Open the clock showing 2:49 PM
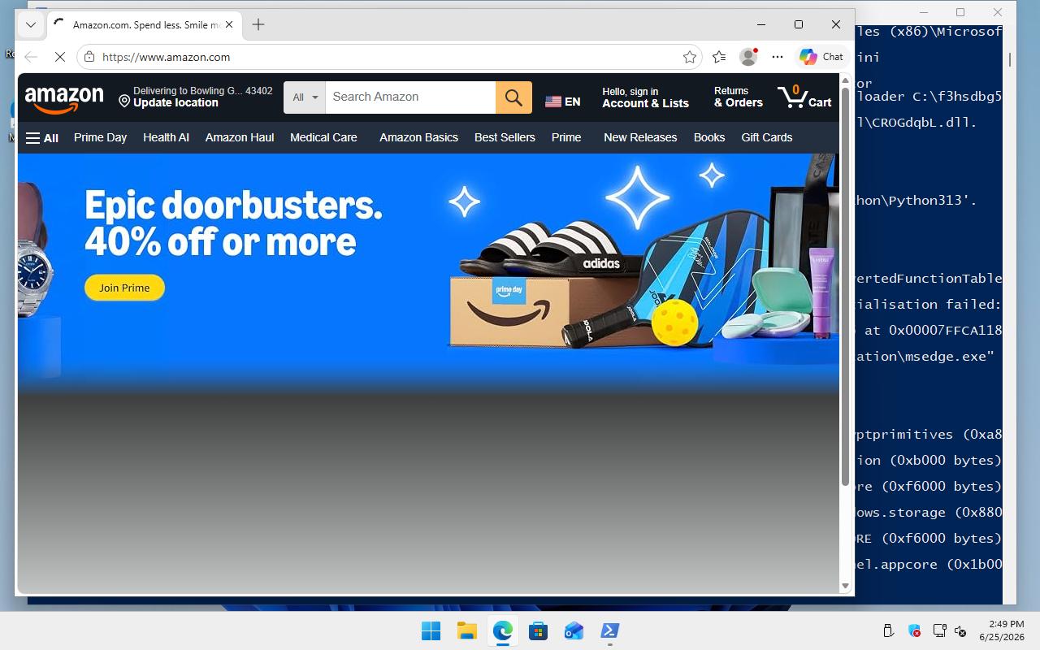Screen dimensions: 1040x650 click(1002, 630)
